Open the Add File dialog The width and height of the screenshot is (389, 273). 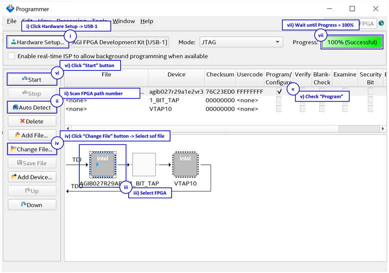tap(32, 135)
